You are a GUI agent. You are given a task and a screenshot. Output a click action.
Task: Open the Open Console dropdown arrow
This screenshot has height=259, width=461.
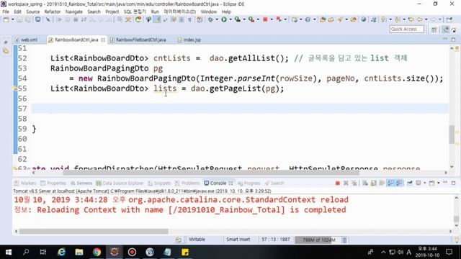point(438,183)
